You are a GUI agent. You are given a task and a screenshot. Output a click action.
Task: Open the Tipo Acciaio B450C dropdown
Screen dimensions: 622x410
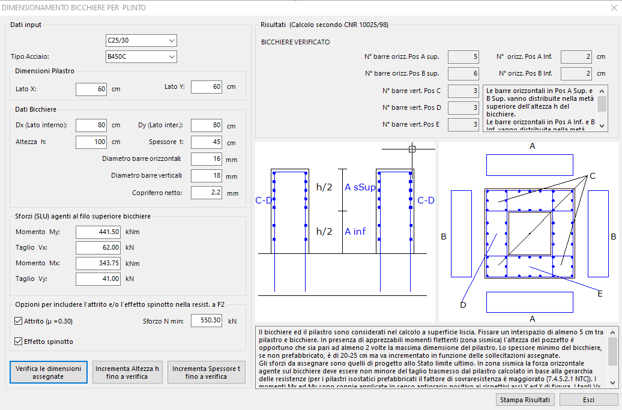point(141,56)
